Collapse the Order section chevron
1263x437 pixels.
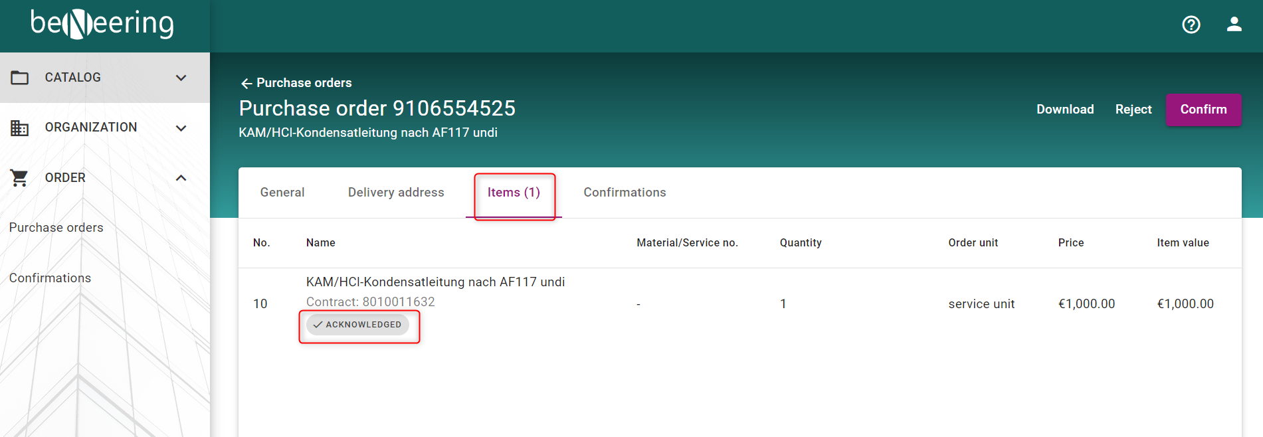(181, 178)
